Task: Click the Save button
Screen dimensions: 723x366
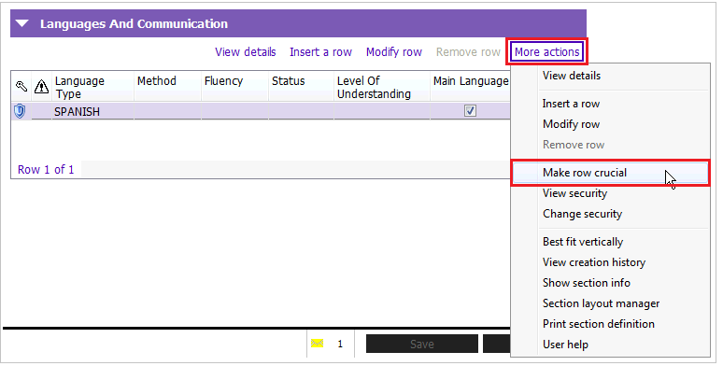Action: point(422,344)
